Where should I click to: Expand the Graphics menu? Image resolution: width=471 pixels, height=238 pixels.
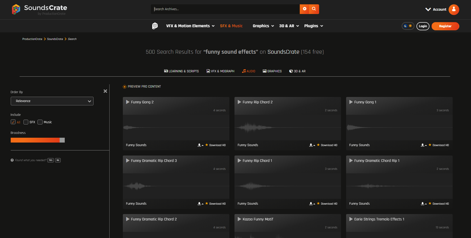point(263,26)
